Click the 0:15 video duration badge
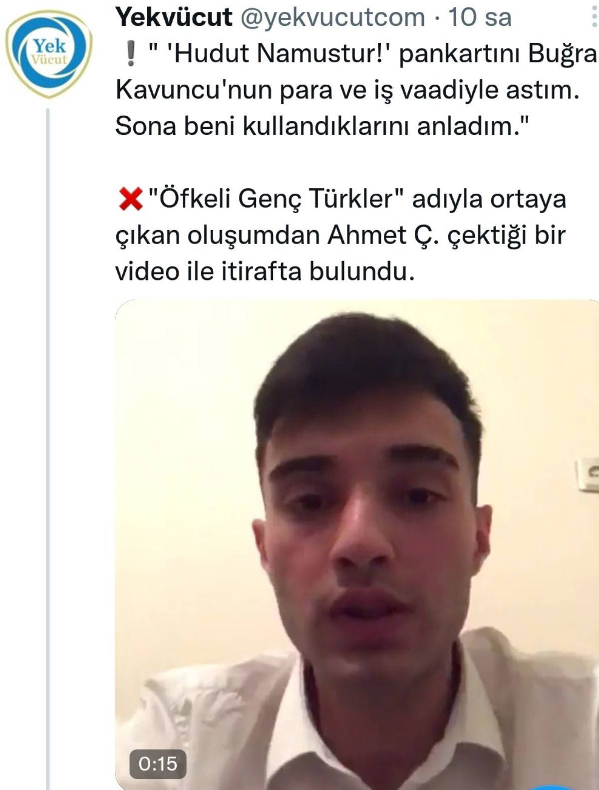599x790 pixels. (158, 764)
